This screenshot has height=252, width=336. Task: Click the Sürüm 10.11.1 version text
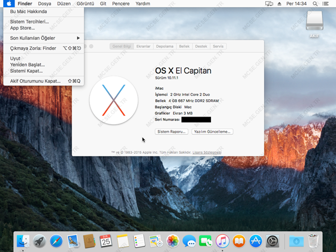tap(167, 78)
